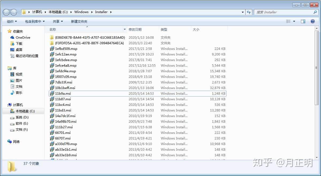Screen dimensions: 321x176
Task: Open the 组织 menu
Action: pos(11,21)
